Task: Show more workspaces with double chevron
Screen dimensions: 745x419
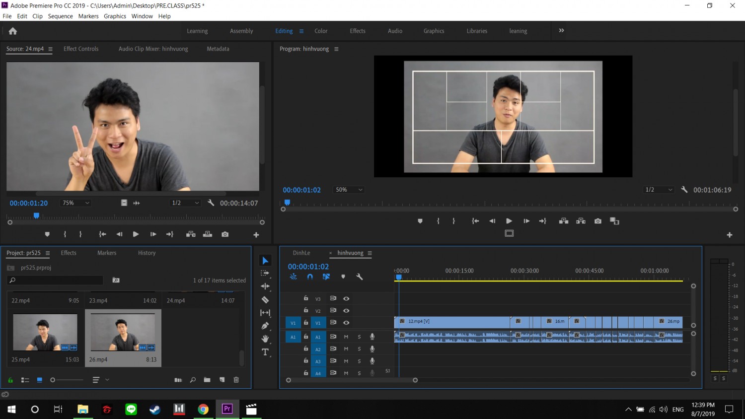Action: click(x=561, y=30)
